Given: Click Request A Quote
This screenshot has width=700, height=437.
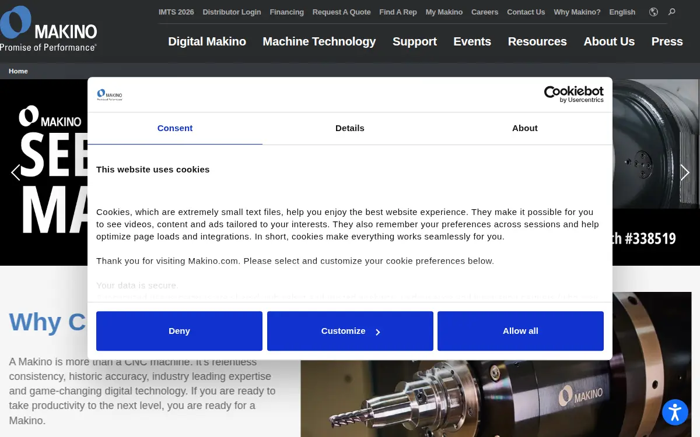Looking at the screenshot, I should point(341,12).
